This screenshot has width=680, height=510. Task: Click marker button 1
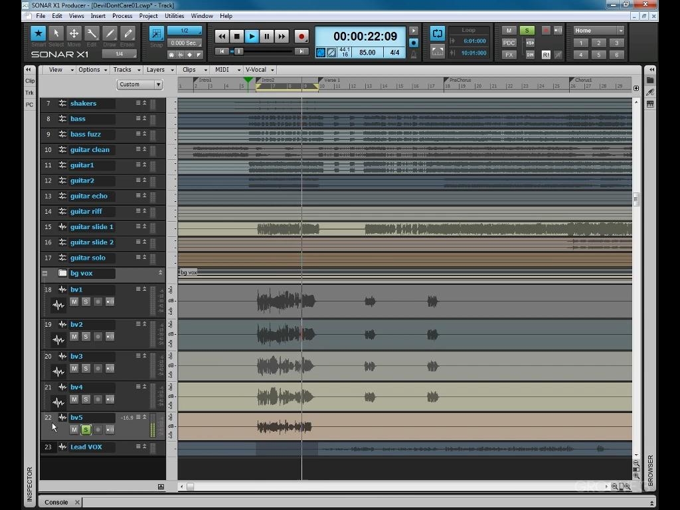tap(581, 43)
